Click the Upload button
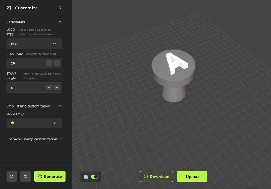The height and width of the screenshot is (189, 271). 192,177
